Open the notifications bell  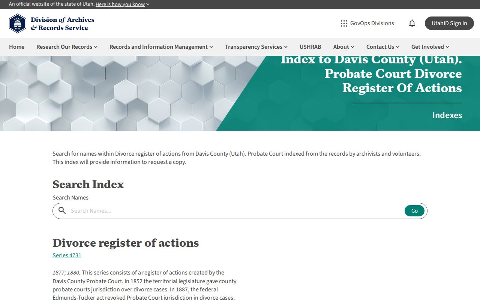pos(412,23)
